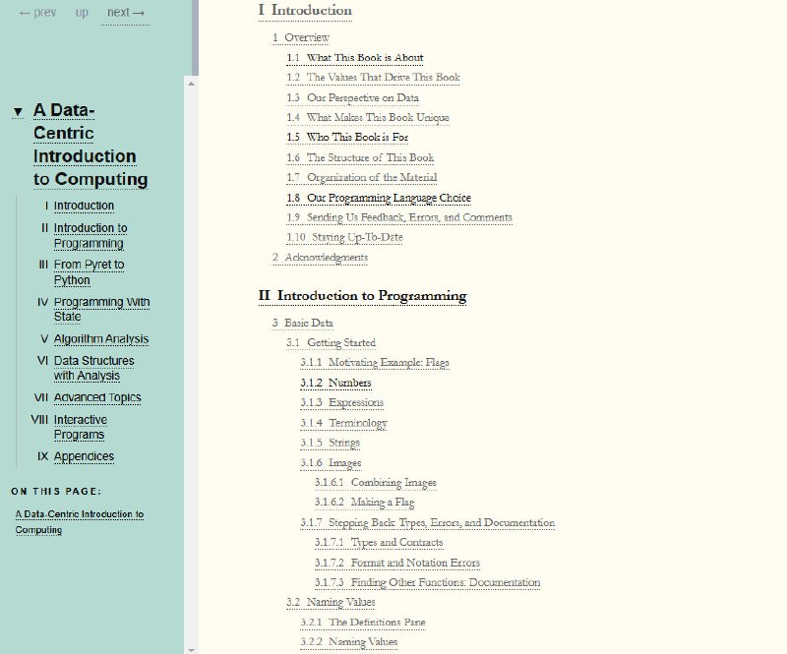Open section 1.10 Staying Up-To-Date
The height and width of the screenshot is (654, 787).
tap(344, 237)
